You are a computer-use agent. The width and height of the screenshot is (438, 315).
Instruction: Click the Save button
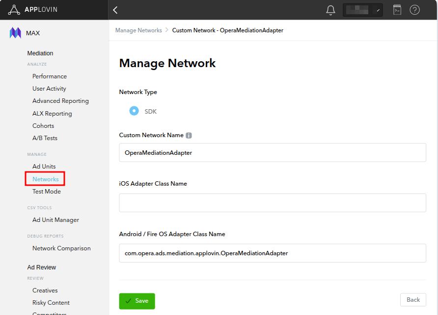pyautogui.click(x=137, y=301)
